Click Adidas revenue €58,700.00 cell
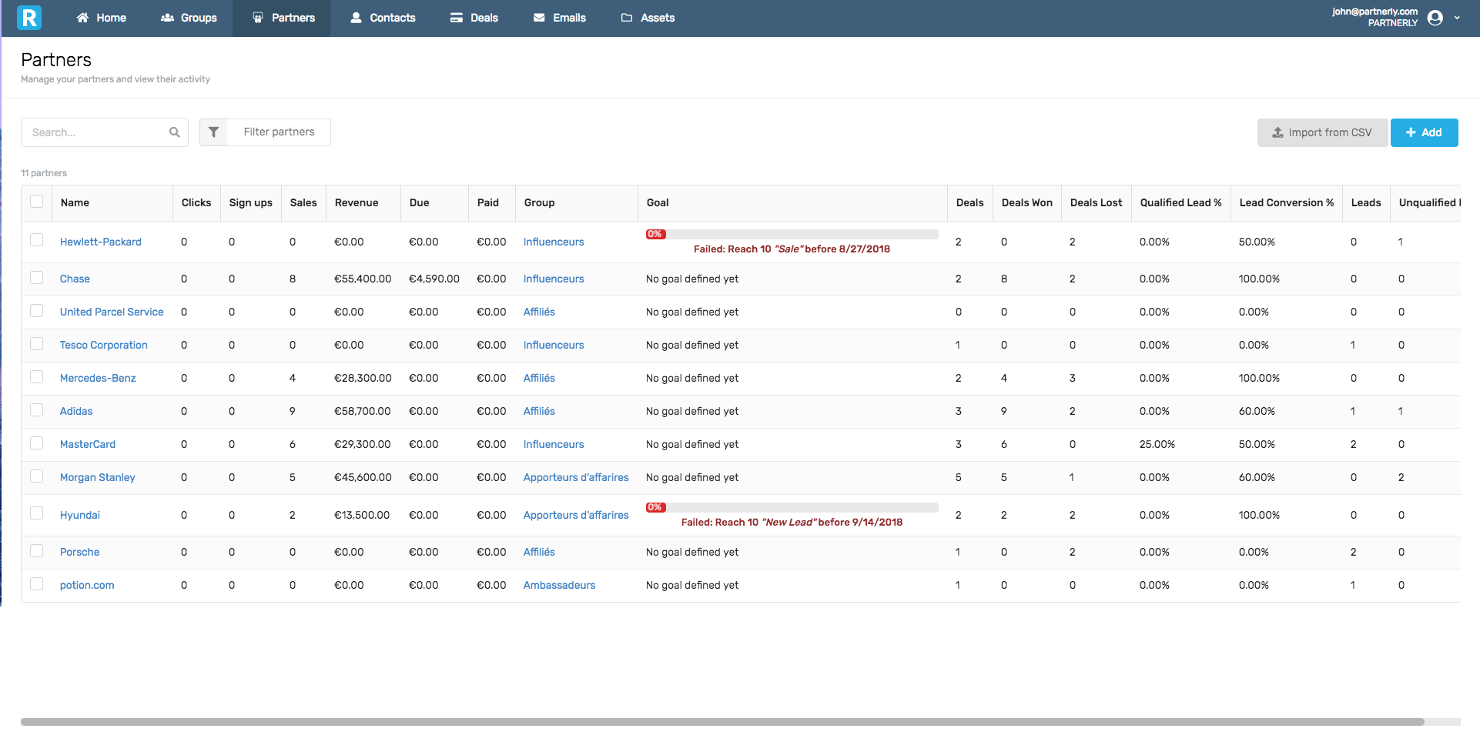The width and height of the screenshot is (1480, 745). coord(363,411)
